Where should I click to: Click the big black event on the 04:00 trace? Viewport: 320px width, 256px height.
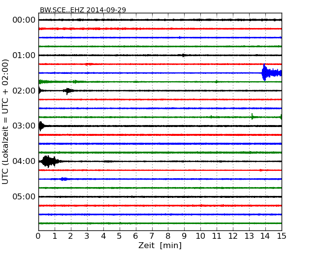tap(48, 161)
